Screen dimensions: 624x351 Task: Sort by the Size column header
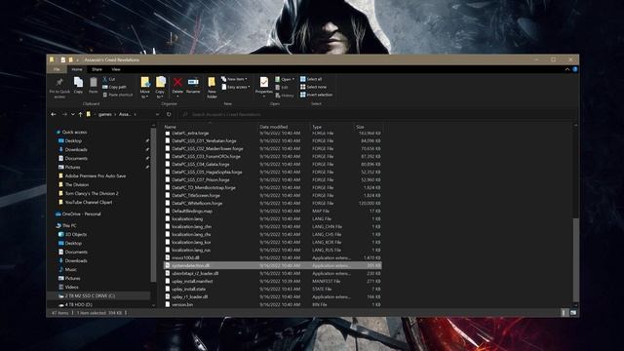tap(360, 127)
